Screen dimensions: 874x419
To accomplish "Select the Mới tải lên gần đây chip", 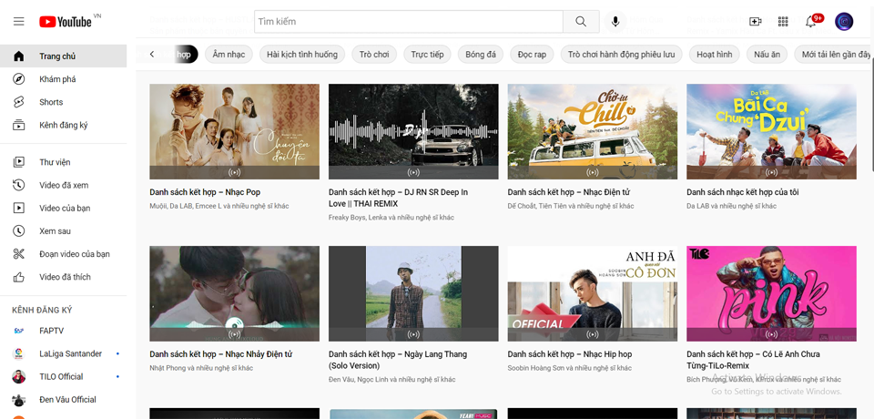I will tap(835, 54).
